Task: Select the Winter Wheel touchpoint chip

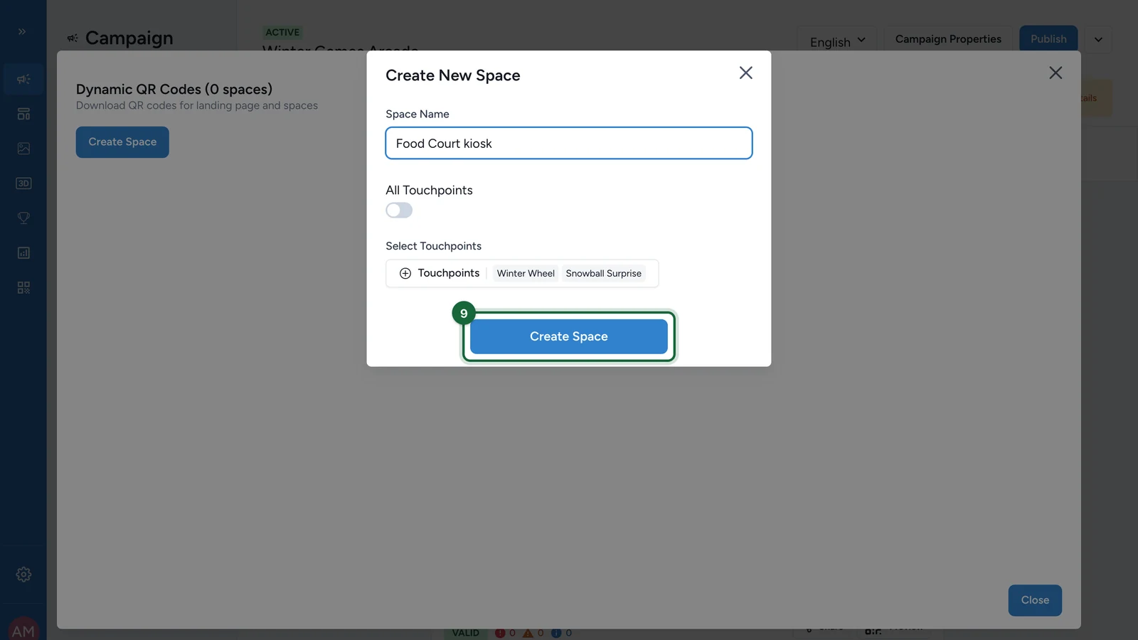Action: pos(526,274)
